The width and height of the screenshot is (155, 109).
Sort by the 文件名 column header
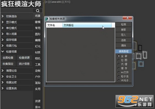[x=54, y=25]
